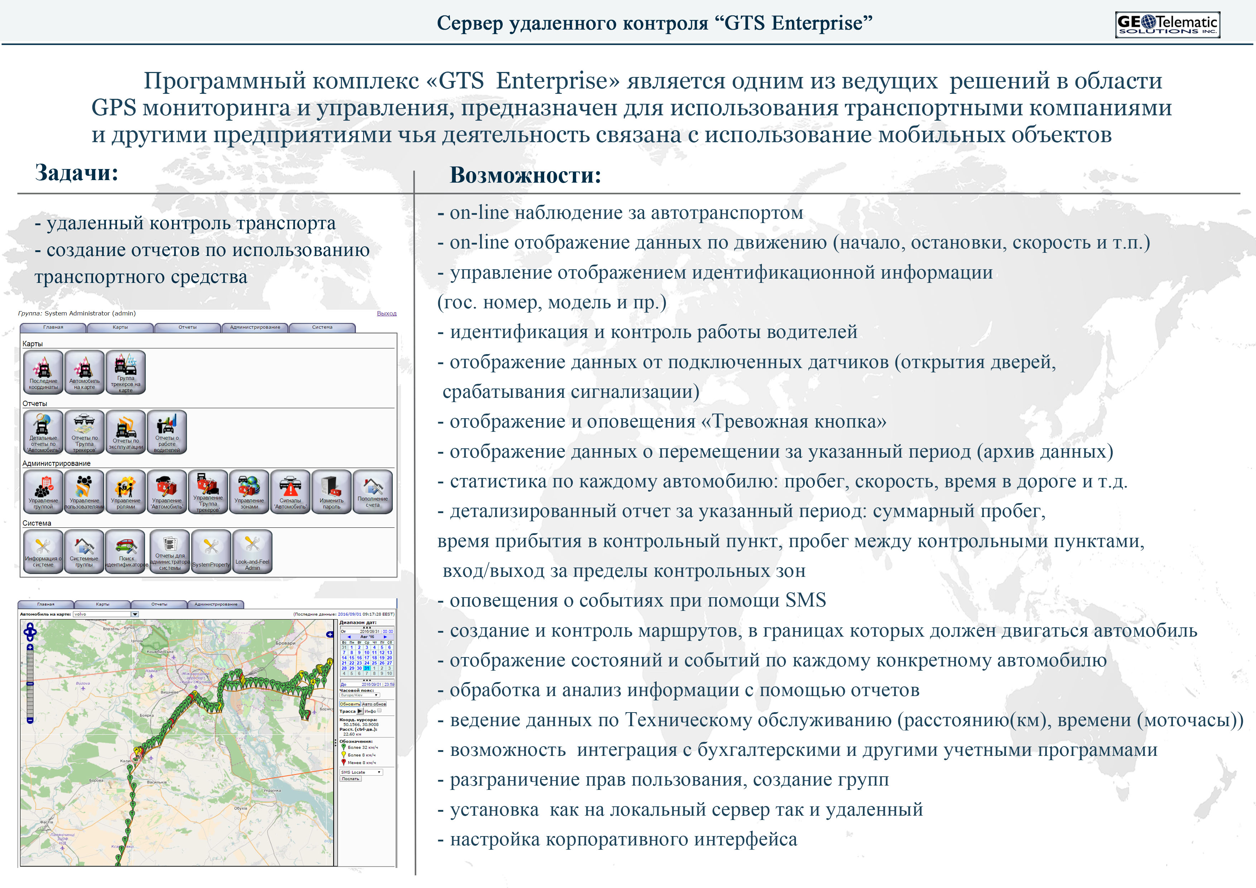Open SystemProperty settings icon

tap(211, 551)
